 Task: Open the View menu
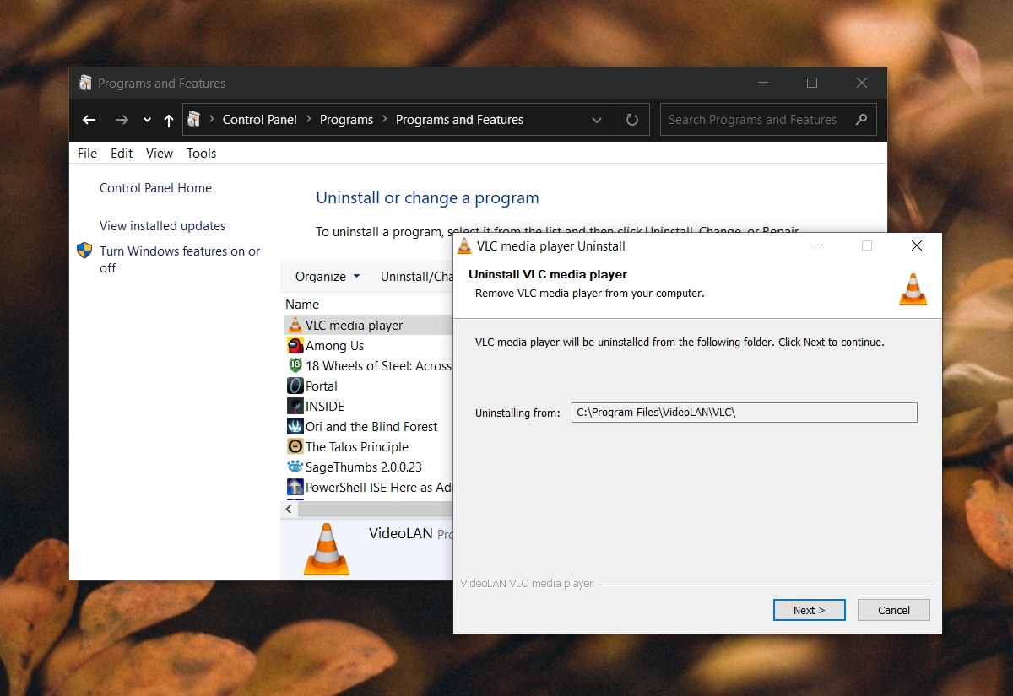pyautogui.click(x=160, y=154)
